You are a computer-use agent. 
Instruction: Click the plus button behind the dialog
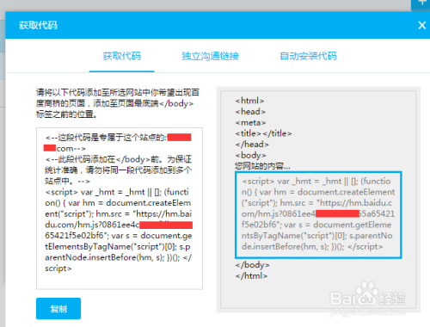coord(421,4)
